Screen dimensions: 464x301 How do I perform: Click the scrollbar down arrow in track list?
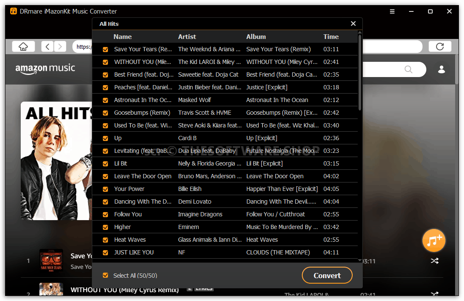[x=360, y=260]
